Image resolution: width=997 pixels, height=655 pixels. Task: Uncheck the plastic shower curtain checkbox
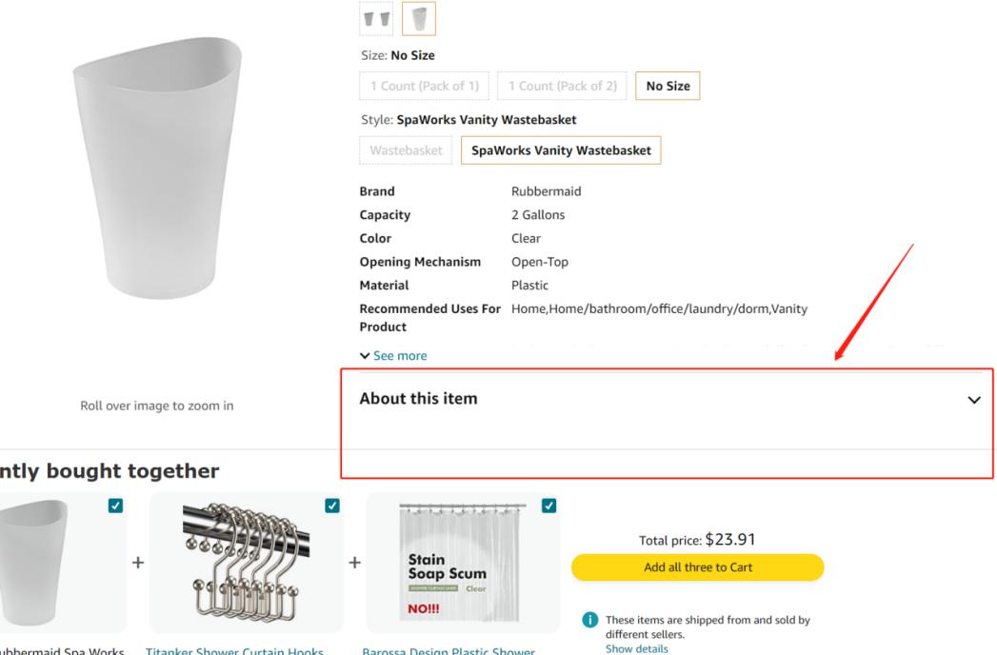(548, 506)
